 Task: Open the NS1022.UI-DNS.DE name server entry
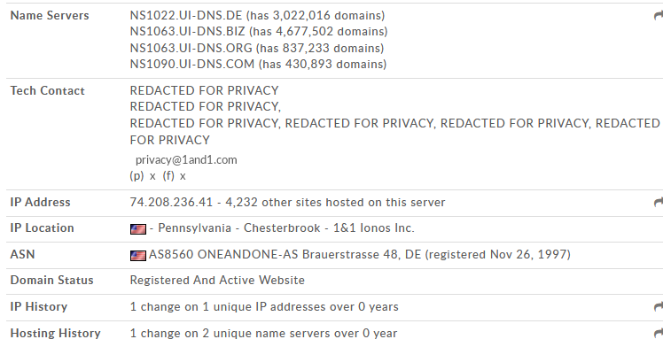[x=186, y=16]
